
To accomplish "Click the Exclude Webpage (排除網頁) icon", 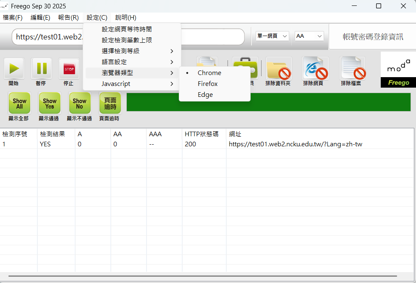I will [315, 68].
